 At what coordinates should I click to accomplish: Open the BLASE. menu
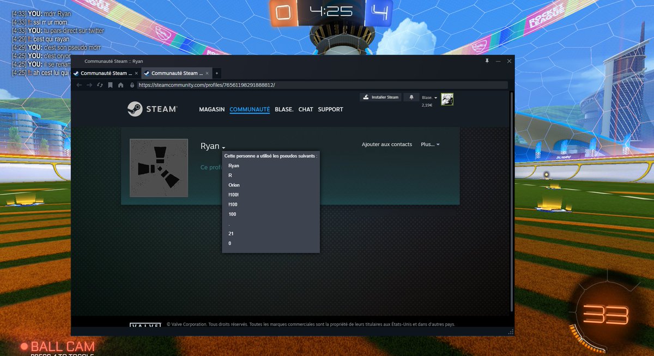click(284, 110)
